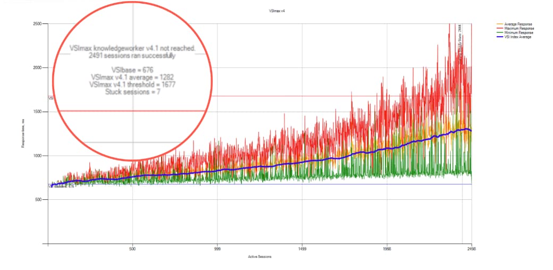Click the blue VSI Index Average legend line
This screenshot has height=270, width=553.
pos(500,37)
